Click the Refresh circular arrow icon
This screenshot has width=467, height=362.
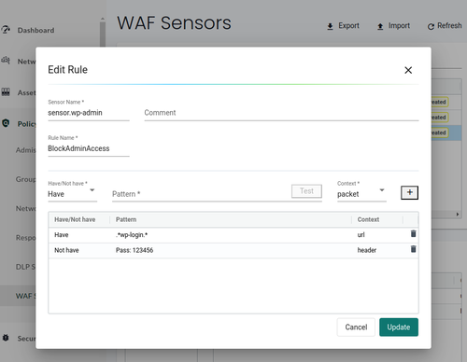pyautogui.click(x=431, y=27)
